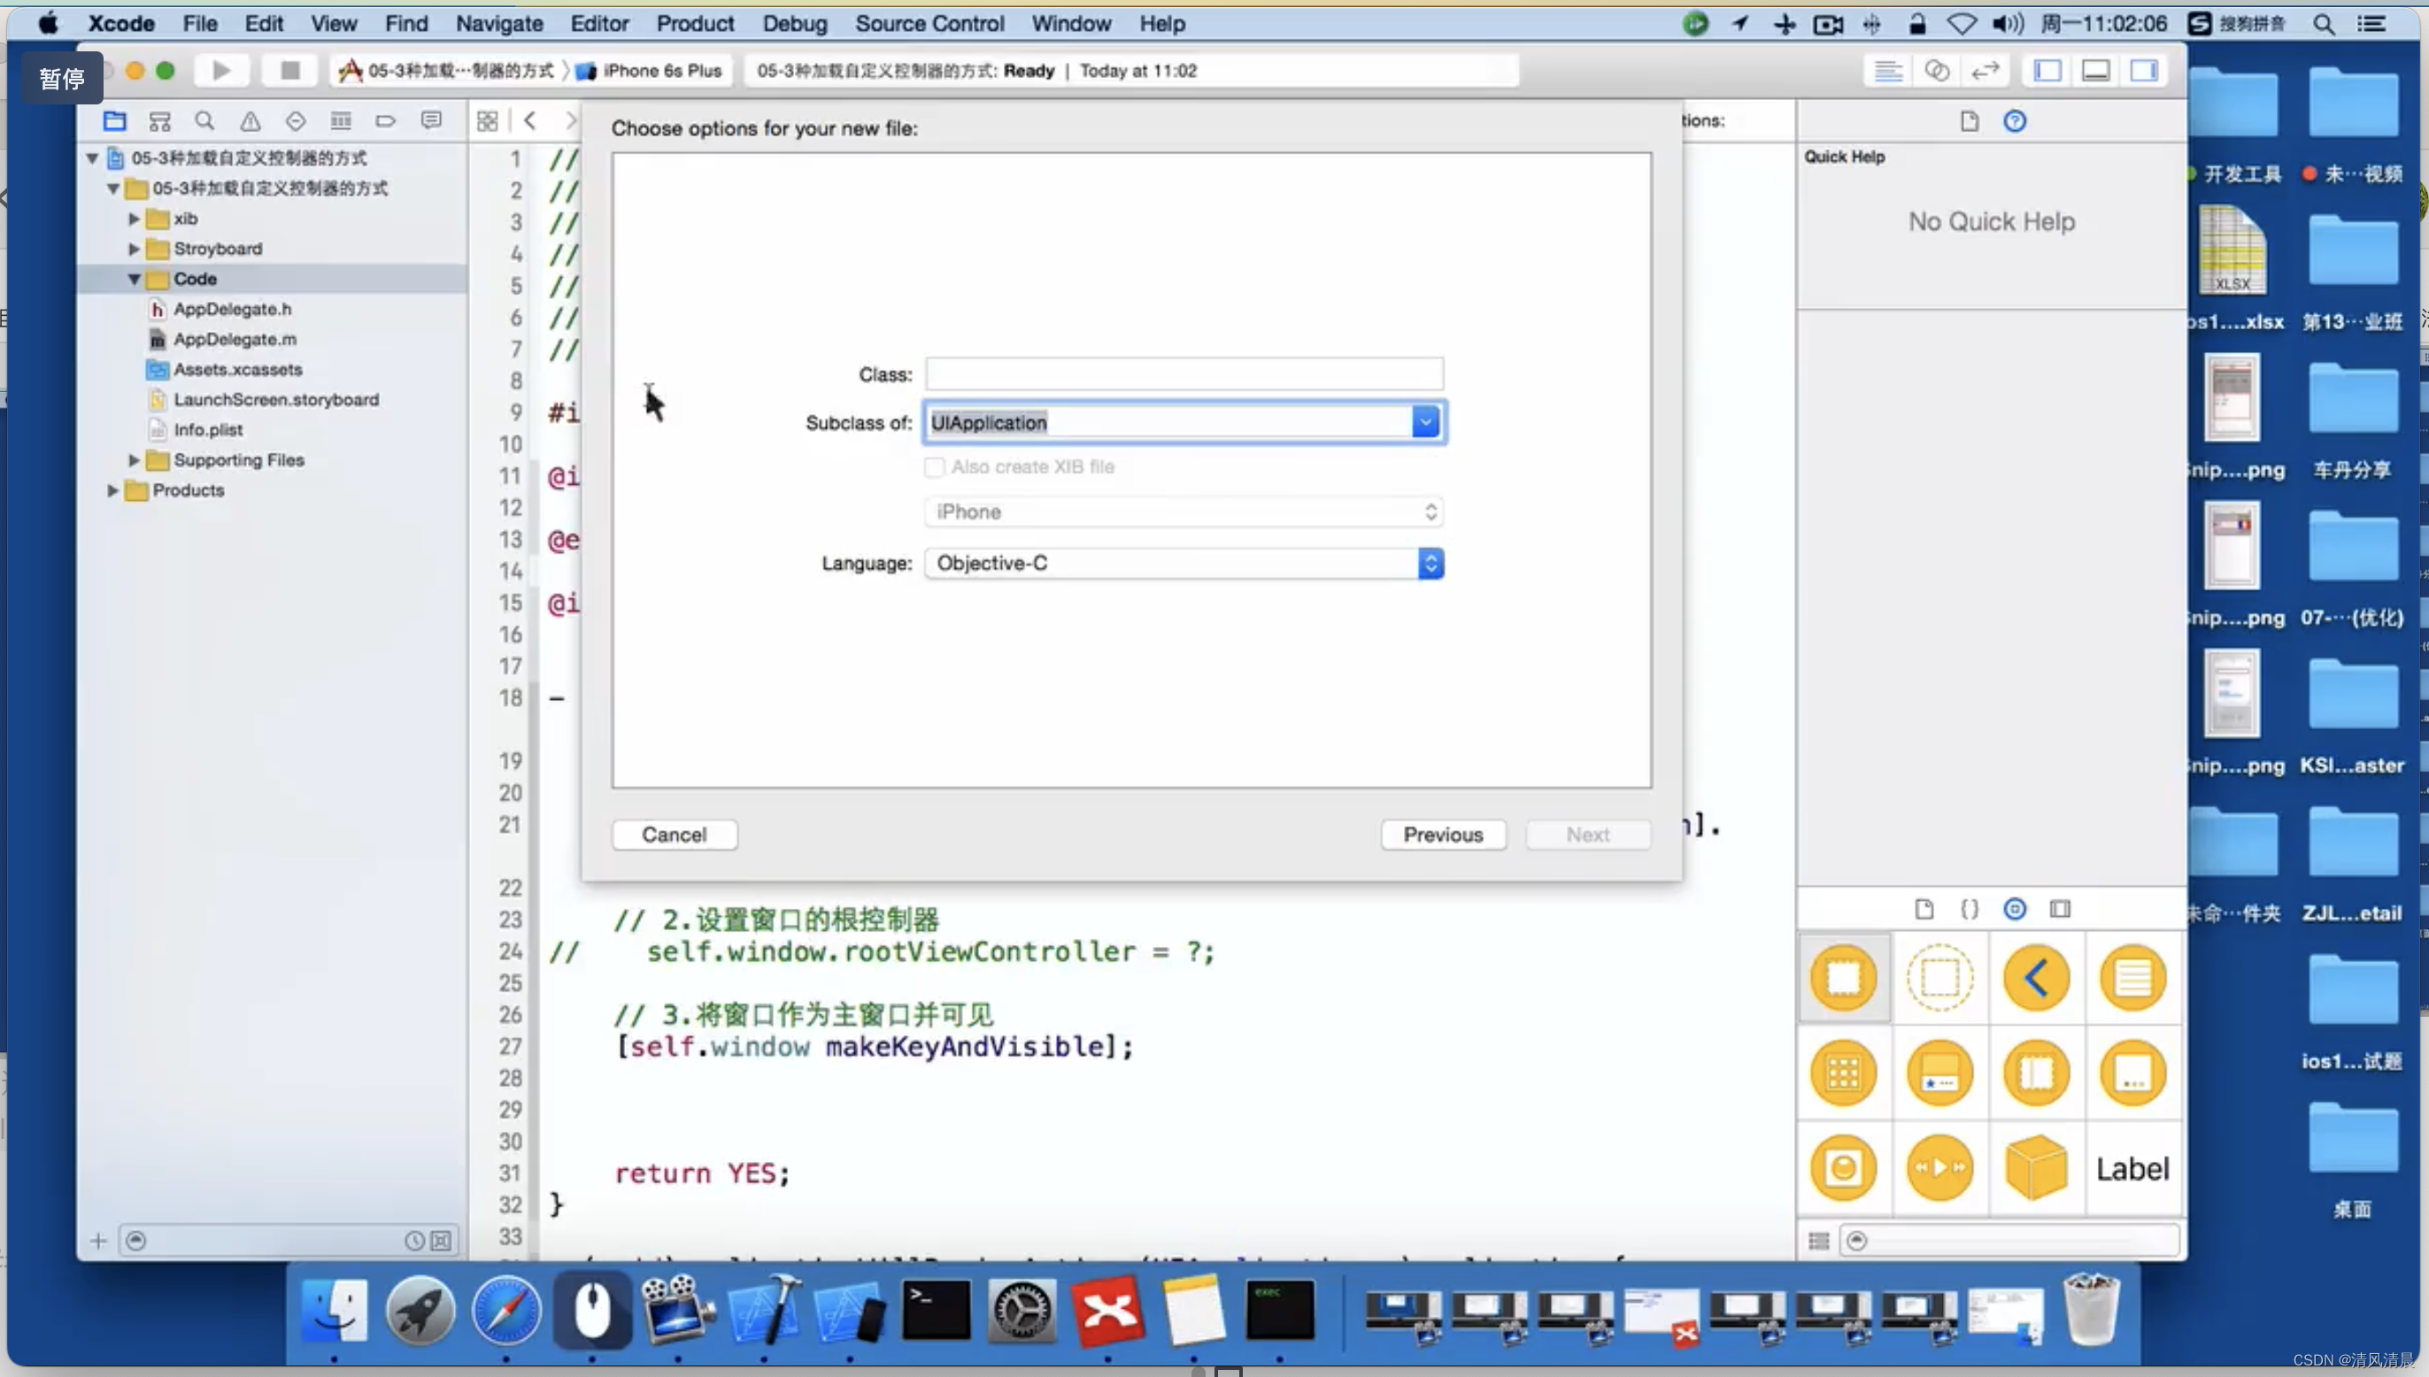The width and height of the screenshot is (2429, 1377).
Task: Open the Source Control menu in menu bar
Action: [929, 23]
